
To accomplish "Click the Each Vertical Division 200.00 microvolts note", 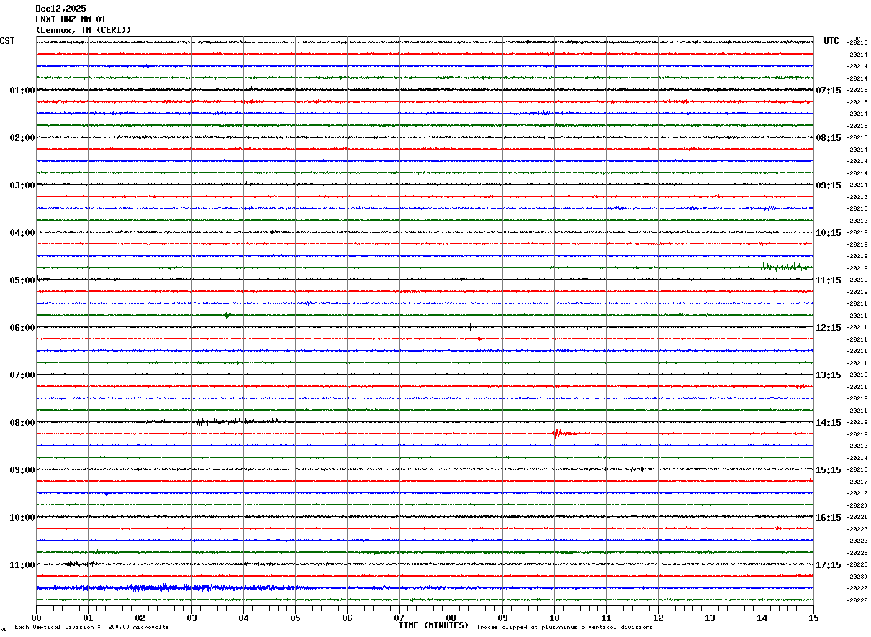I will click(x=91, y=627).
